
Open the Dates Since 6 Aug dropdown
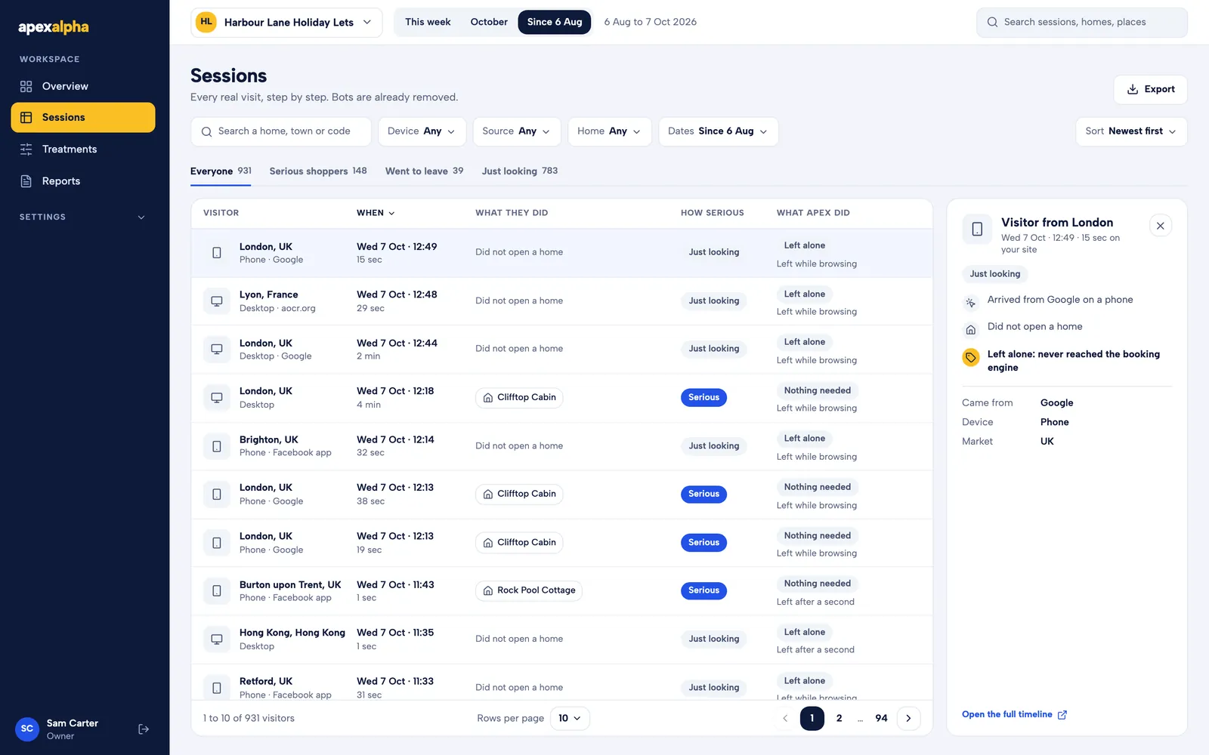point(718,131)
